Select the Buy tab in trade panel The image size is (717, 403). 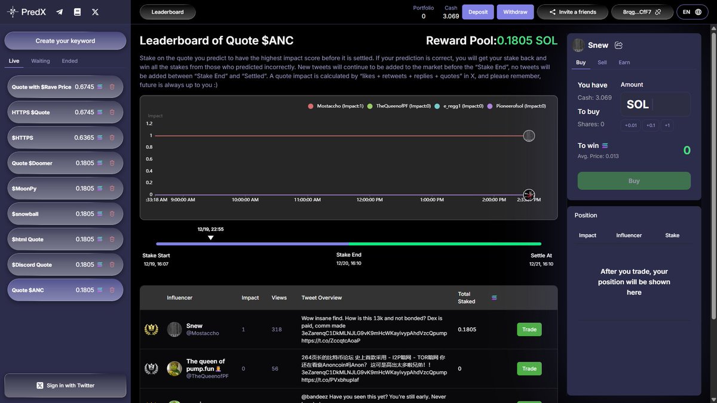581,62
